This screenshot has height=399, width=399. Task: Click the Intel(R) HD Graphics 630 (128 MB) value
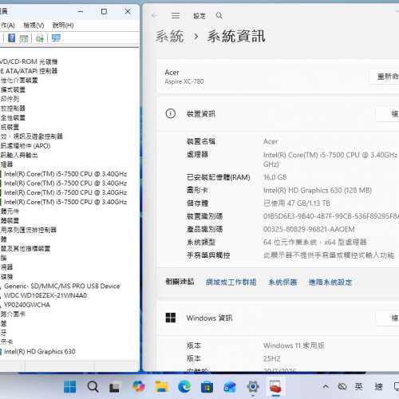tap(318, 190)
